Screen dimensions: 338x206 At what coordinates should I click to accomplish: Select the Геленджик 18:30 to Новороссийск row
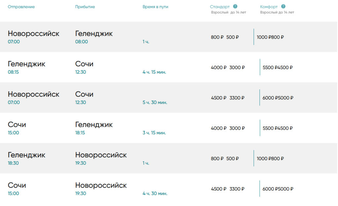(x=169, y=158)
